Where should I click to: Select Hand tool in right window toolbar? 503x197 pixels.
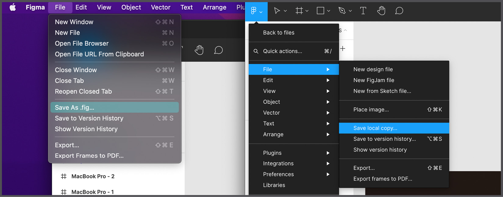click(381, 11)
